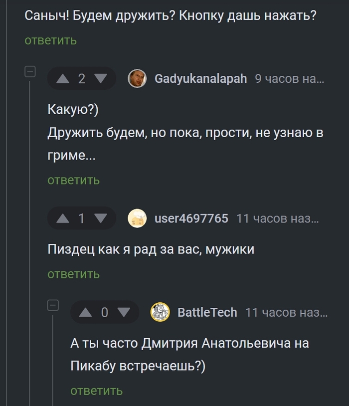Screen dimensions: 349x406
Task: Collapse the BattleTech reply thread
Action: click(x=53, y=305)
